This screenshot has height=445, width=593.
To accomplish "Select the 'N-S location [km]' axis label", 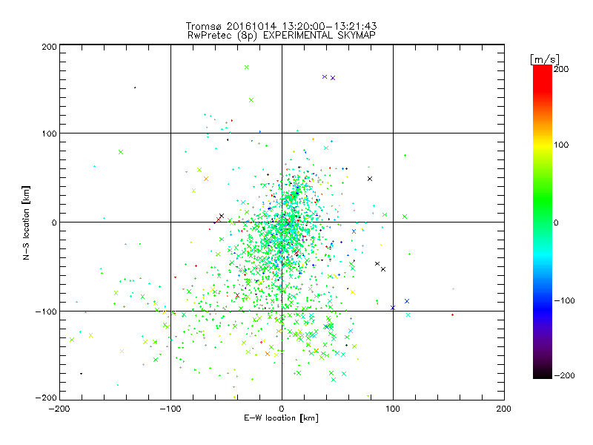I will click(26, 222).
